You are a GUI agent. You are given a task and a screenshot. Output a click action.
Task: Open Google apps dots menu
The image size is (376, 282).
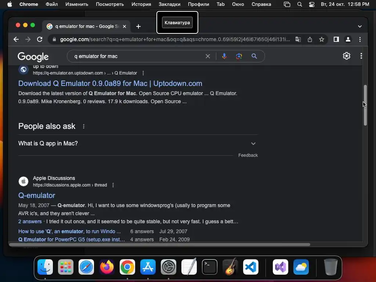click(x=361, y=56)
